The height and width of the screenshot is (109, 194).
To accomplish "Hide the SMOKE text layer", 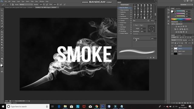I will click(x=172, y=46).
